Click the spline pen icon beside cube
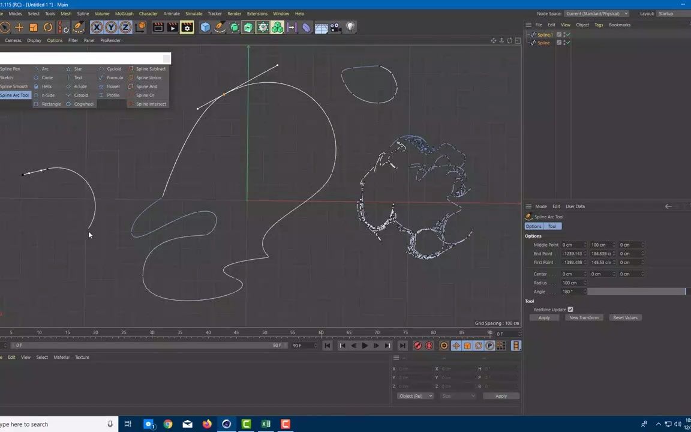This screenshot has width=691, height=432. pyautogui.click(x=220, y=28)
